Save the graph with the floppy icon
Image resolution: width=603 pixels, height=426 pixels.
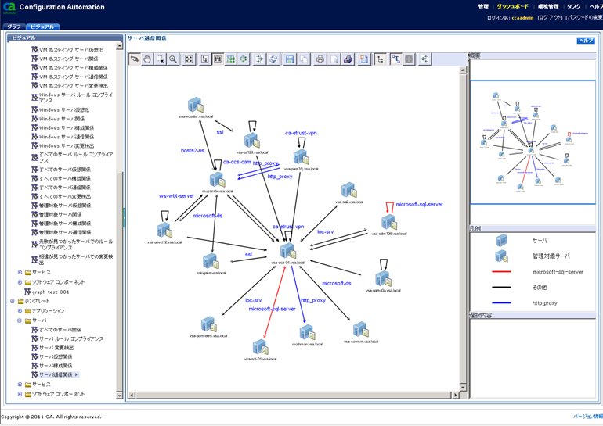coord(290,59)
